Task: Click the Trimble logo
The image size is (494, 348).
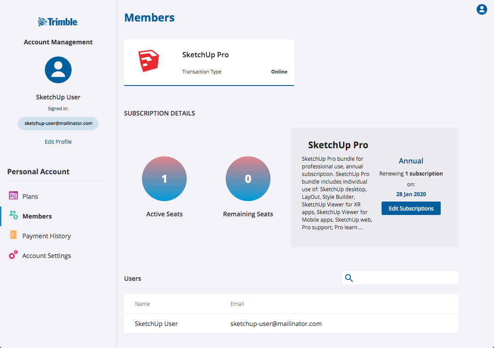Action: pyautogui.click(x=58, y=22)
